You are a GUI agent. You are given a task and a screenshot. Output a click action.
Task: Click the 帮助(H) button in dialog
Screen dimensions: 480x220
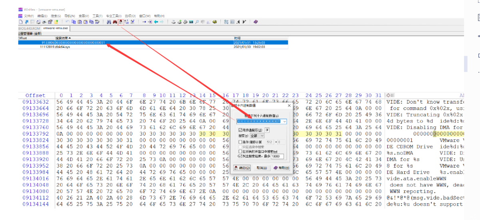[x=281, y=168]
